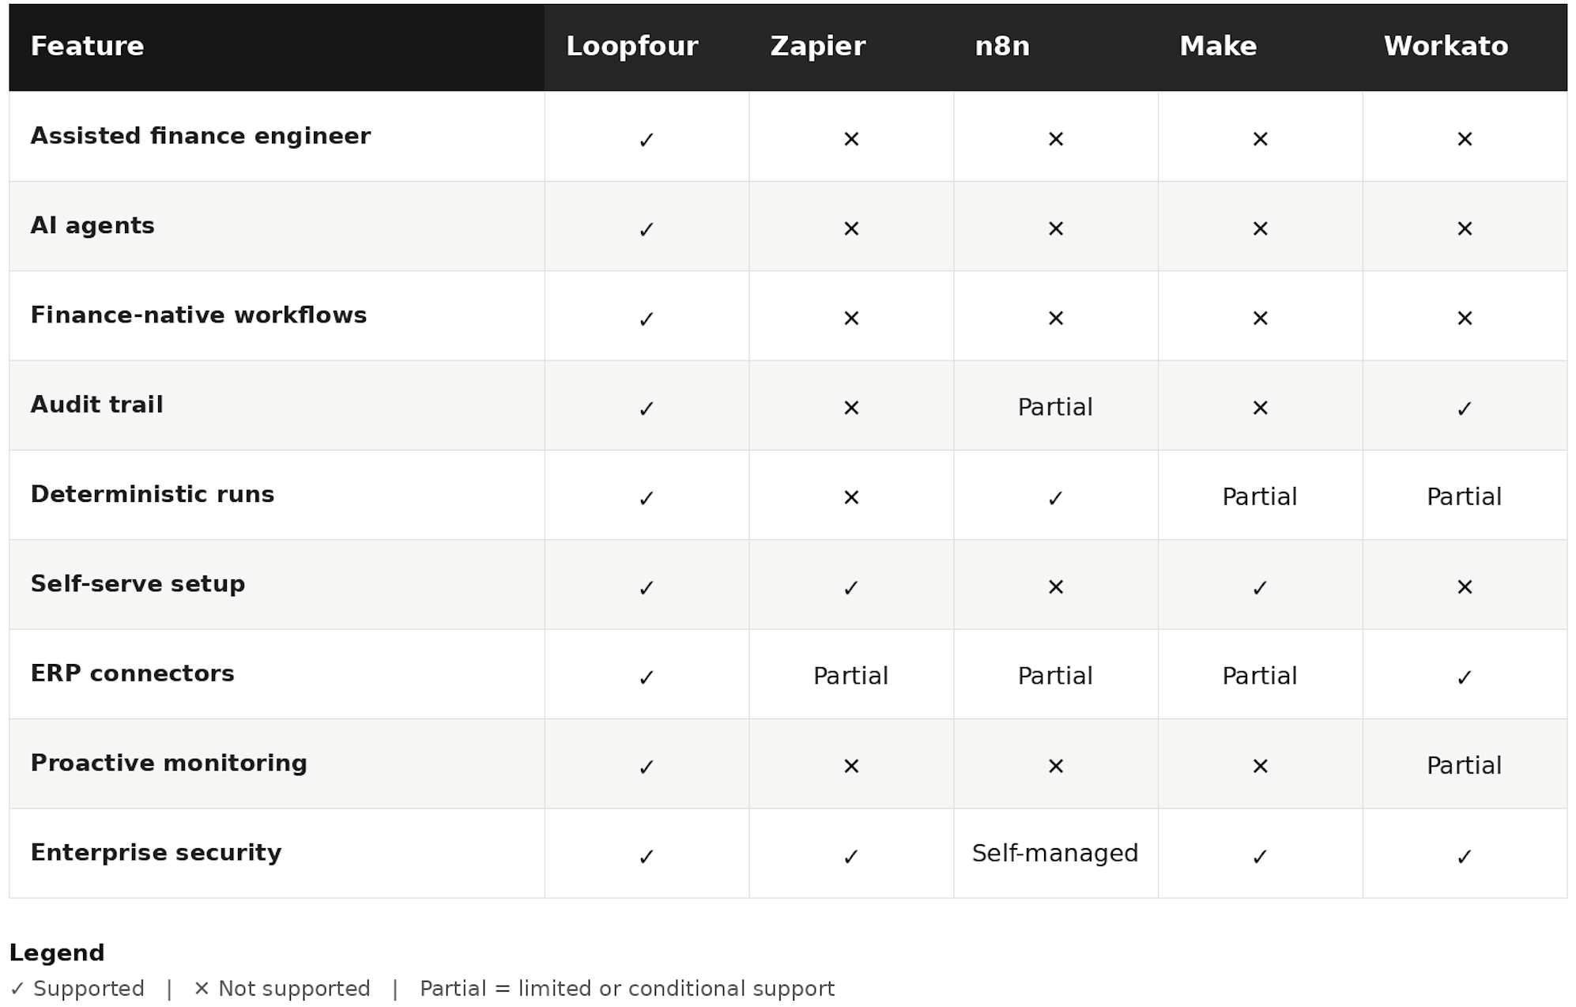Click the n8n Self-managed cell

pos(1055,853)
